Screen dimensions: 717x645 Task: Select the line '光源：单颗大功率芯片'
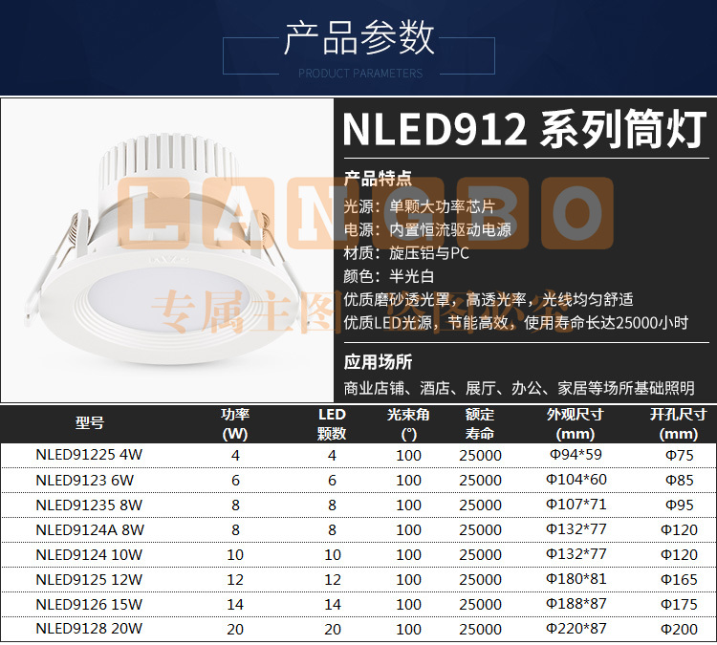tap(420, 206)
